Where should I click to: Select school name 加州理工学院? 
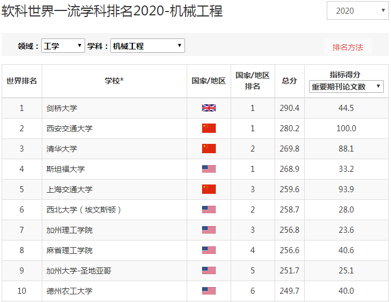[x=69, y=230]
